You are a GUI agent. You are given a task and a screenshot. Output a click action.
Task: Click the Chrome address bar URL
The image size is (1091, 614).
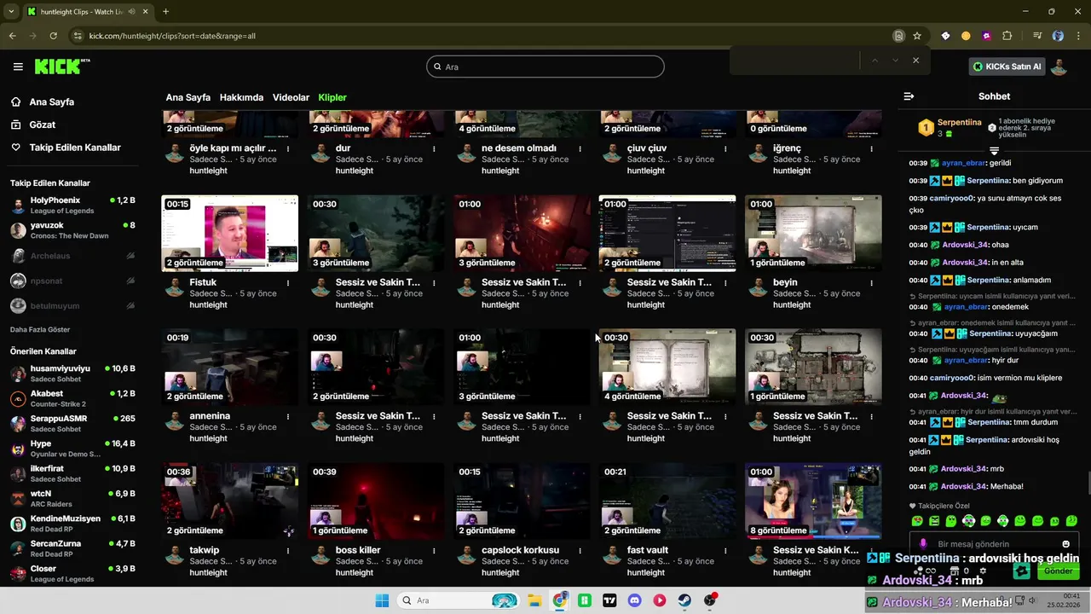172,36
